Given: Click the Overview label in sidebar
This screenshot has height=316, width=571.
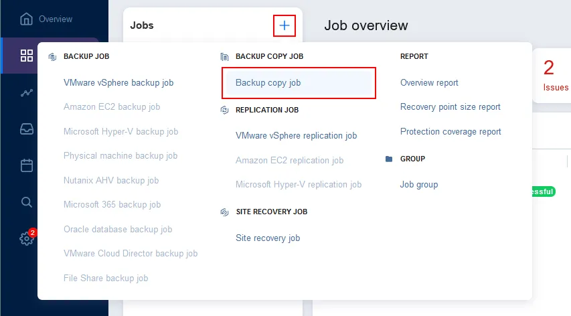Looking at the screenshot, I should (56, 19).
